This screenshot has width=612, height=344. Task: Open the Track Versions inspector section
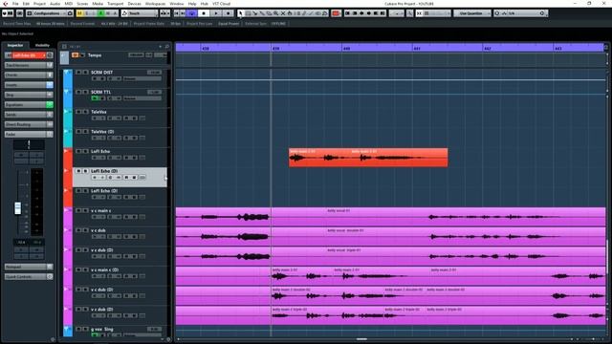click(x=29, y=65)
